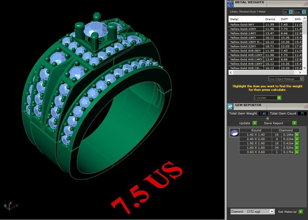Click the red 7.5 US size text
This screenshot has height=220, width=308.
coord(147,187)
